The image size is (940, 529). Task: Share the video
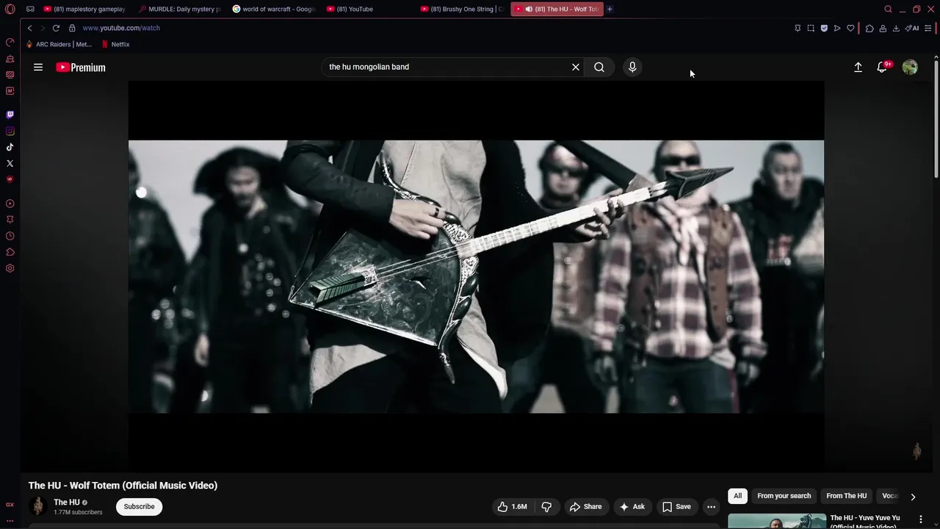[585, 507]
